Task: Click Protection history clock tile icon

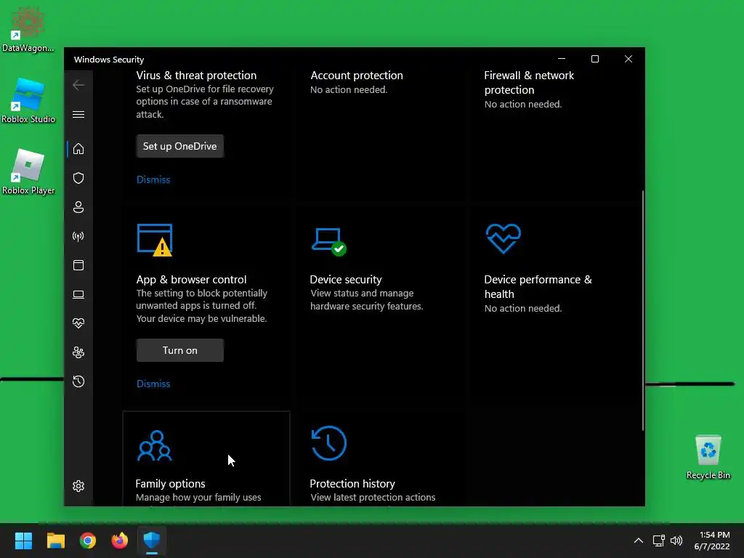Action: click(x=329, y=443)
